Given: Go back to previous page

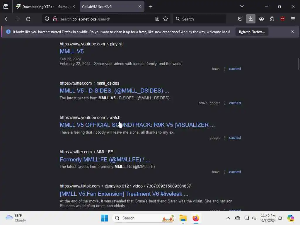Looking at the screenshot, I should [x=7, y=19].
